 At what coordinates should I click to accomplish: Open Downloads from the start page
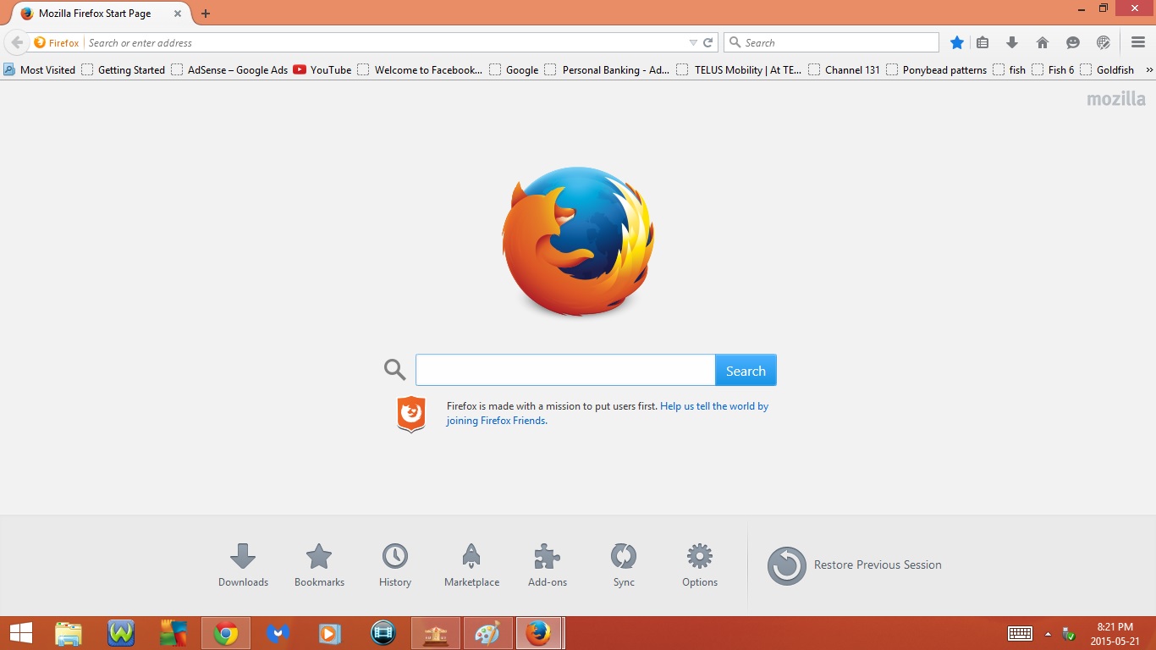[x=243, y=565]
